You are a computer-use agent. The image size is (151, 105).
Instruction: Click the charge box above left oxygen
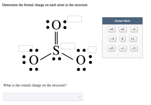(25, 49)
